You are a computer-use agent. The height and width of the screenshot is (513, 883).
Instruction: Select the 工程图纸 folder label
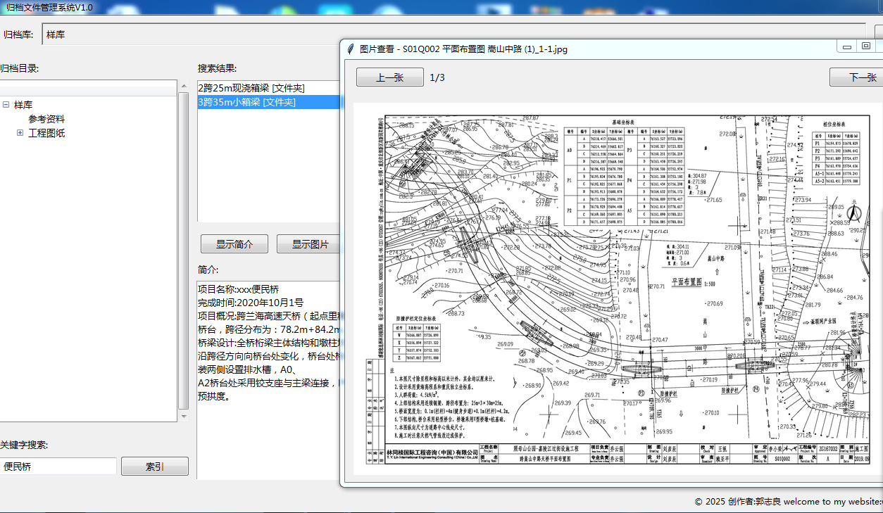coord(46,133)
